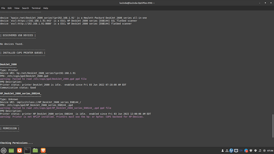
Task: Open the Linux Mint start menu
Action: (3, 151)
